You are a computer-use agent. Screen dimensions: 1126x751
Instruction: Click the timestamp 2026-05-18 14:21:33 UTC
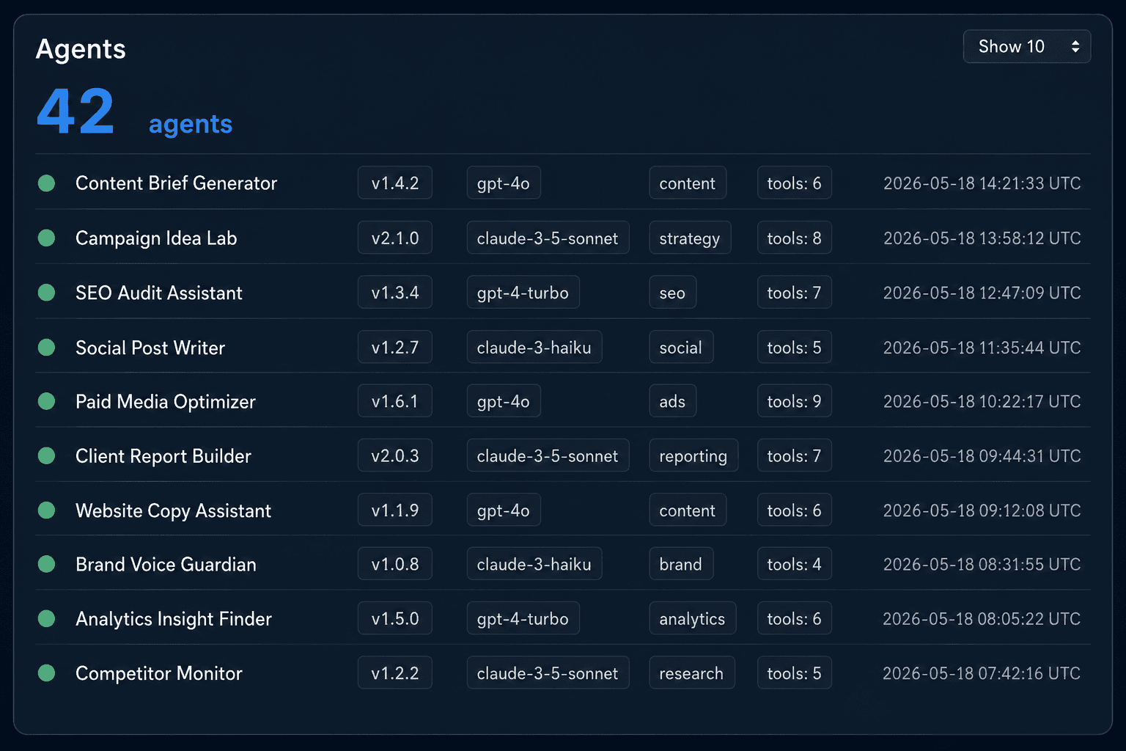tap(982, 183)
